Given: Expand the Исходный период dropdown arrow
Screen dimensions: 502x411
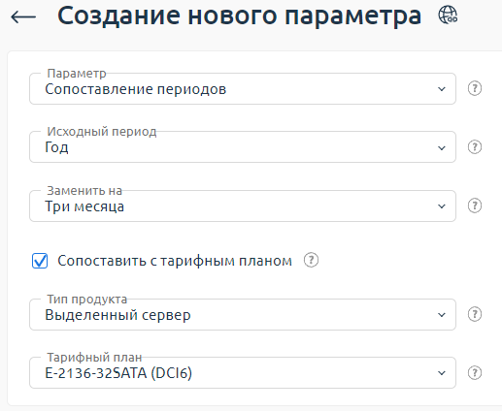Looking at the screenshot, I should point(442,147).
